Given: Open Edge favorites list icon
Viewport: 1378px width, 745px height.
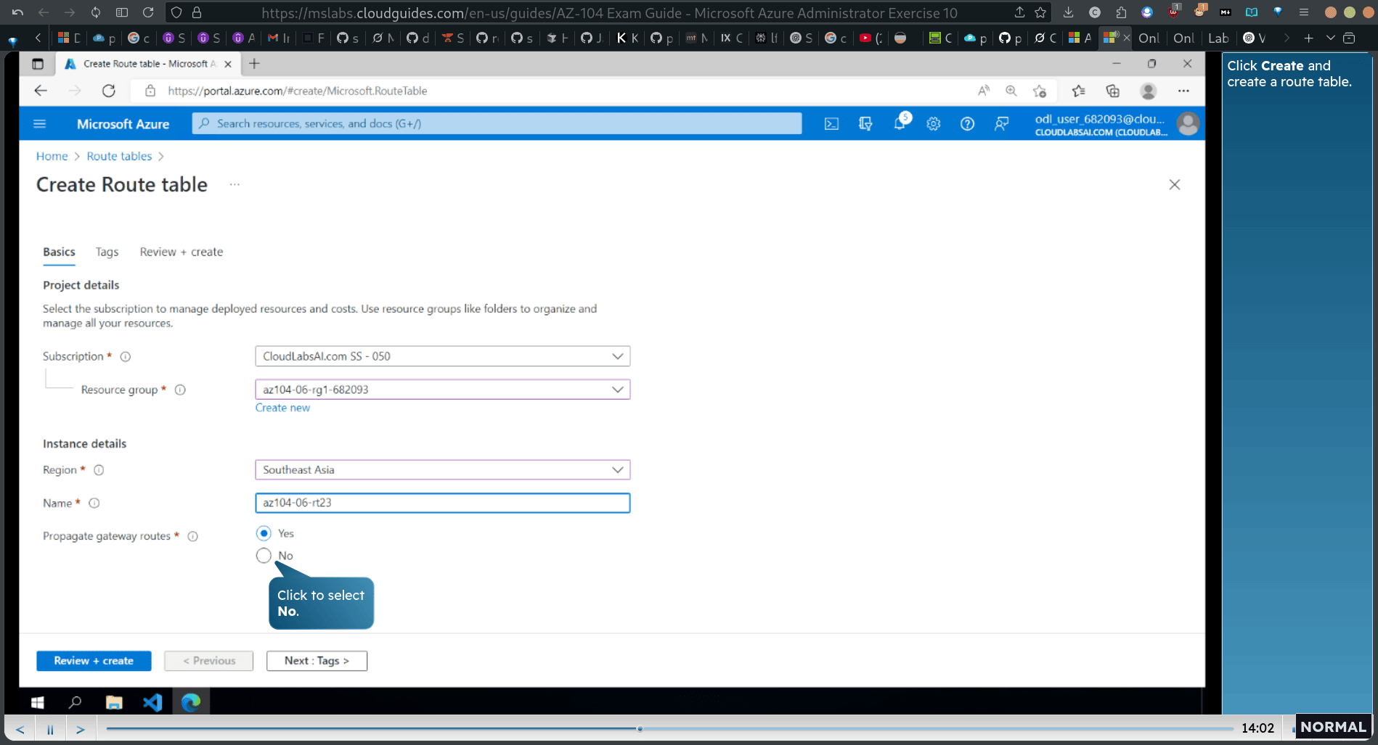Looking at the screenshot, I should 1078,91.
